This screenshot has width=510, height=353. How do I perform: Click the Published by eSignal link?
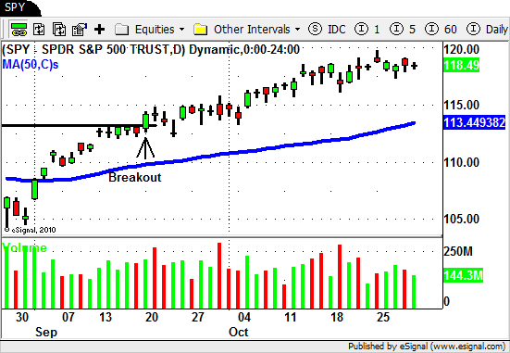[427, 347]
